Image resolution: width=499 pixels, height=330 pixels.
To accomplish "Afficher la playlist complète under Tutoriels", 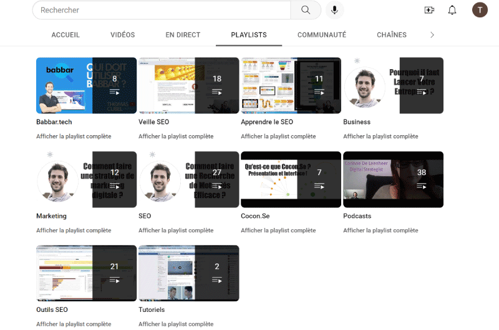I will point(176,324).
